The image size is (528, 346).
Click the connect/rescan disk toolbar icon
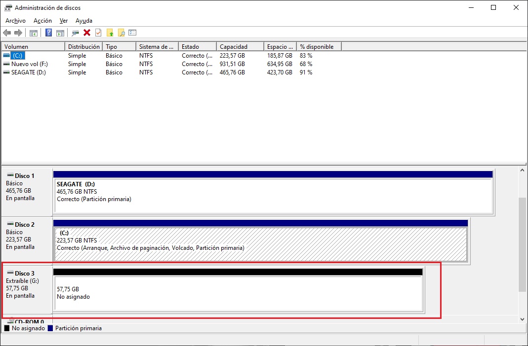[75, 33]
